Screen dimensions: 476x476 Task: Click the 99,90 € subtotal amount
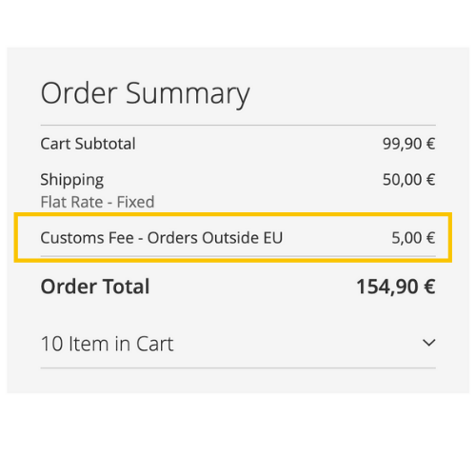click(408, 144)
